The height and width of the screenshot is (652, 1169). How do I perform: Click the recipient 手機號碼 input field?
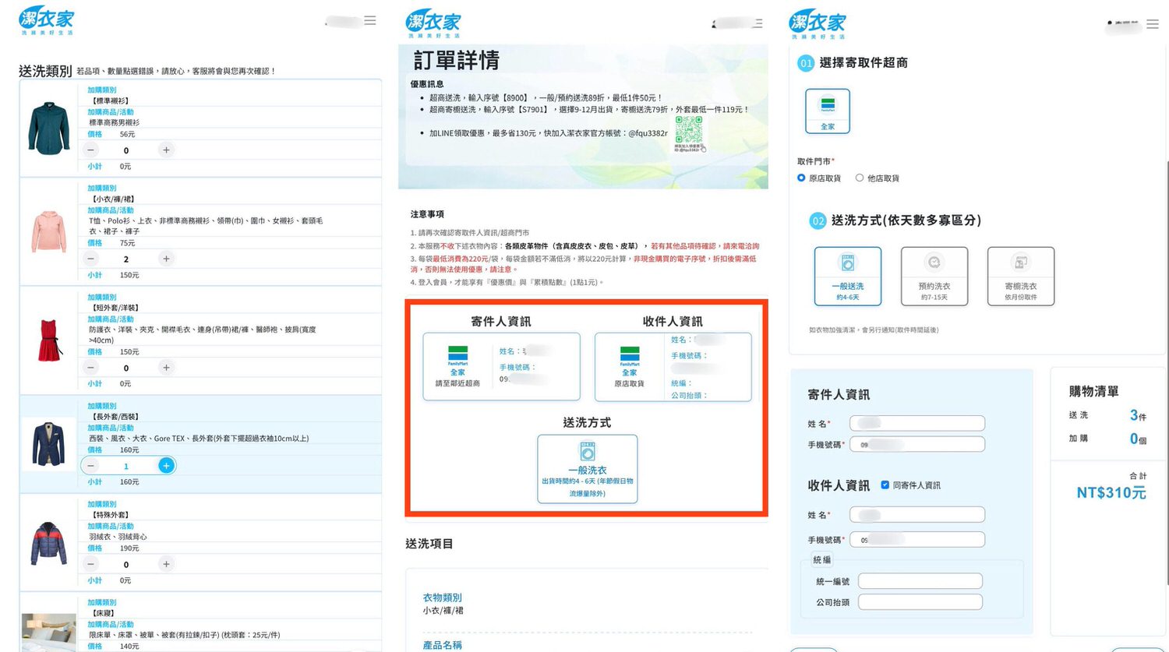(917, 539)
